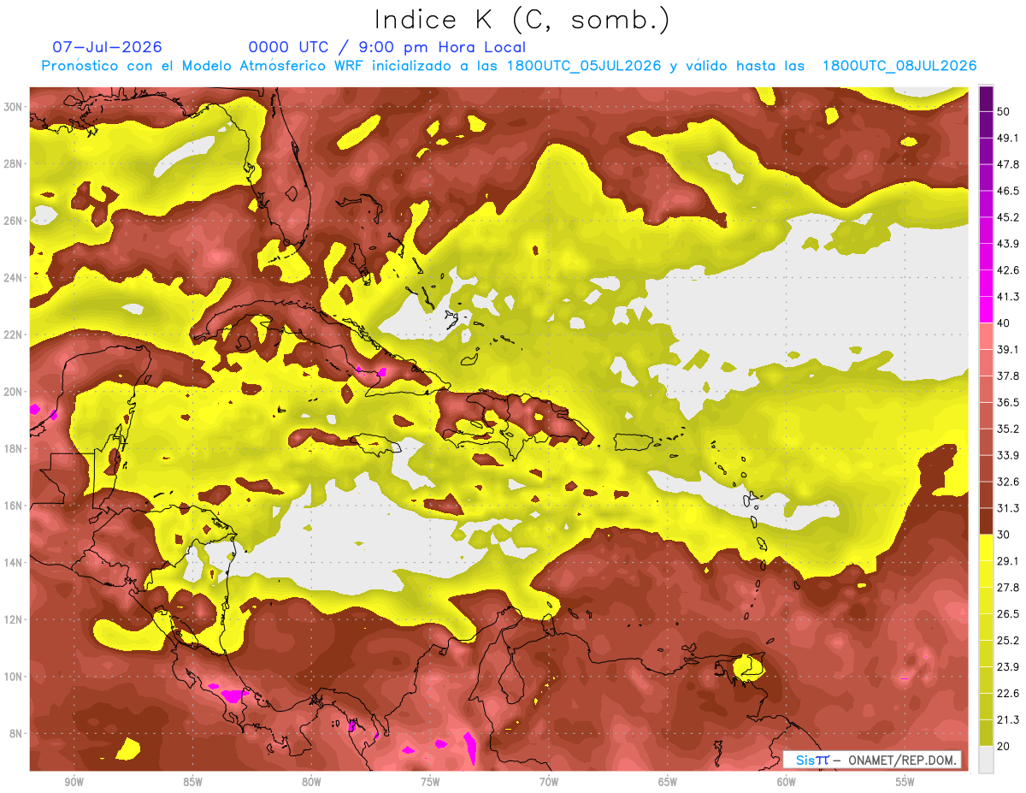Click the valid-until time "1800UTC_08JUL2026"
Screen dimensions: 1026x793
point(899,66)
